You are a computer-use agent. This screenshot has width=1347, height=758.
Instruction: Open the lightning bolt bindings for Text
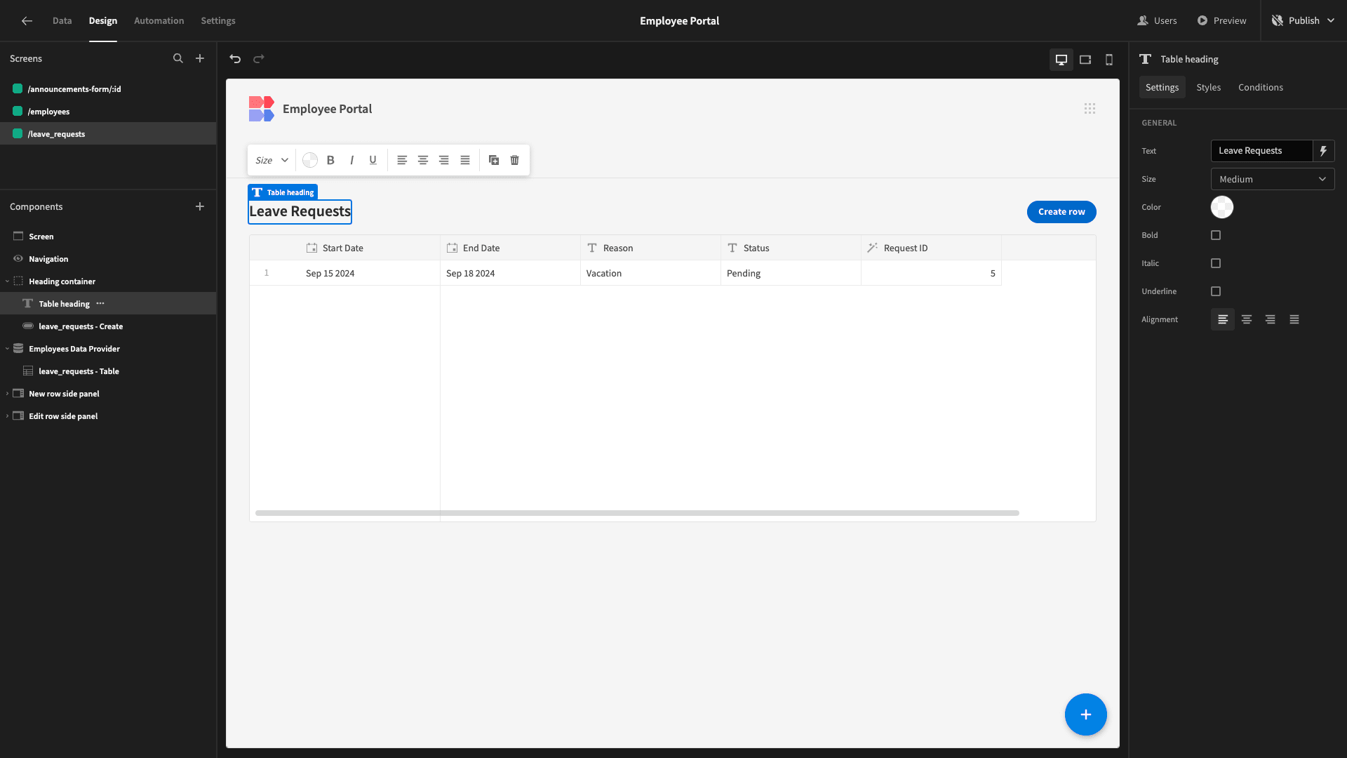tap(1323, 151)
